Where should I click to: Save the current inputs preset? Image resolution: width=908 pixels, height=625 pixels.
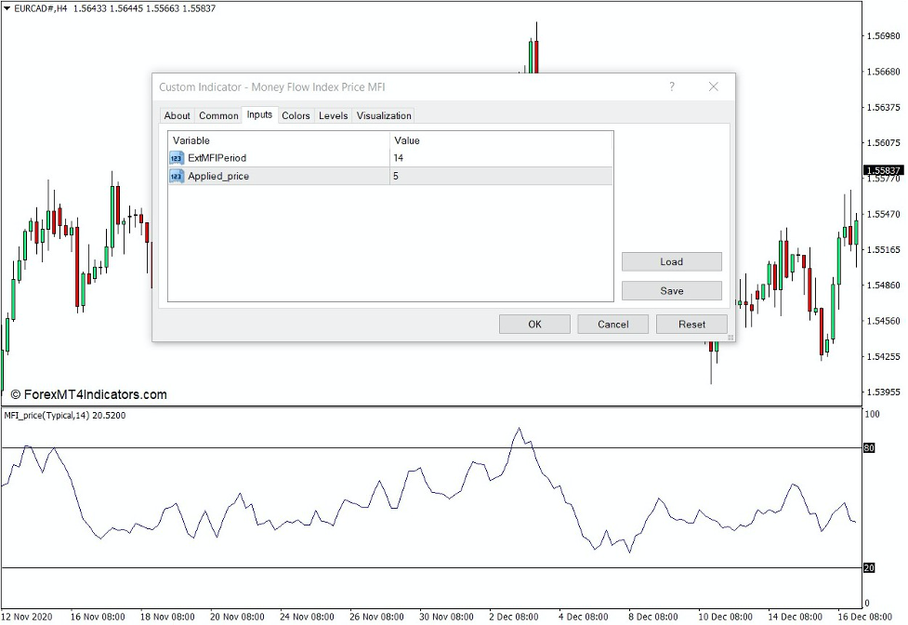[x=671, y=290]
